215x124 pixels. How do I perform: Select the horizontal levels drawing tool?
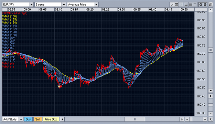pyautogui.click(x=176, y=4)
